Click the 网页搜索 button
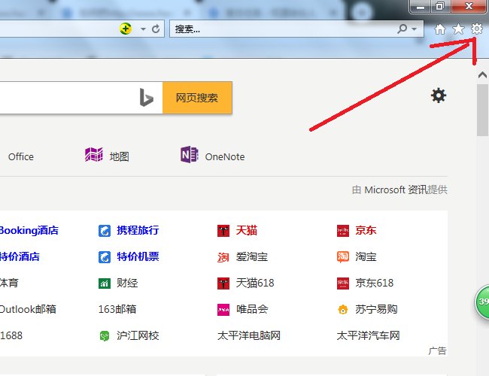Screen dimensions: 489x376 click(x=197, y=98)
